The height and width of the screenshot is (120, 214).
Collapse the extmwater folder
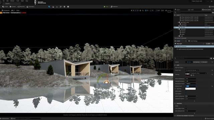click(x=178, y=29)
